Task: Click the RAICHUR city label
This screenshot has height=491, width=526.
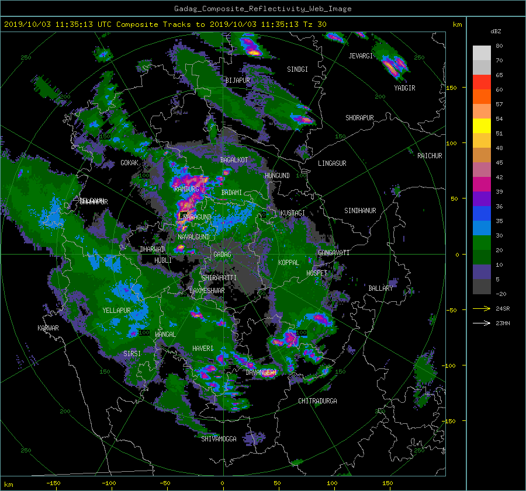Action: 430,156
